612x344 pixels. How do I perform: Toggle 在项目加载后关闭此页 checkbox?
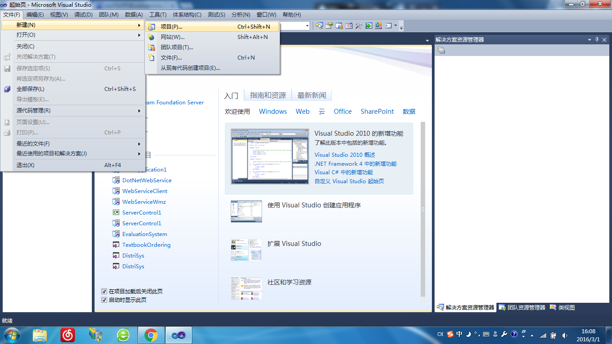tap(104, 291)
